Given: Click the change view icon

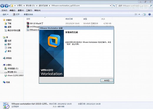Looking at the screenshot, I should coord(136,14).
